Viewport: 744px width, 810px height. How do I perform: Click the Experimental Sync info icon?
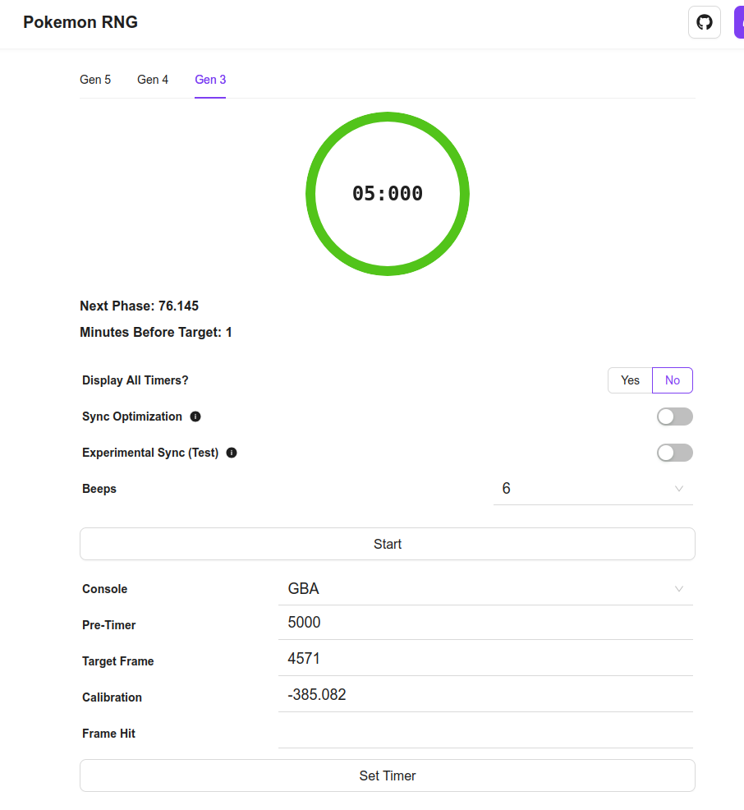pos(232,453)
